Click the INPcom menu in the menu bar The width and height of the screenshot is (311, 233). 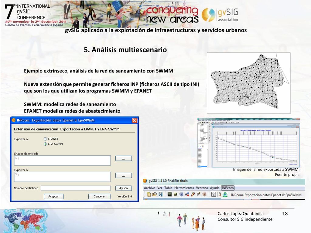(228, 188)
